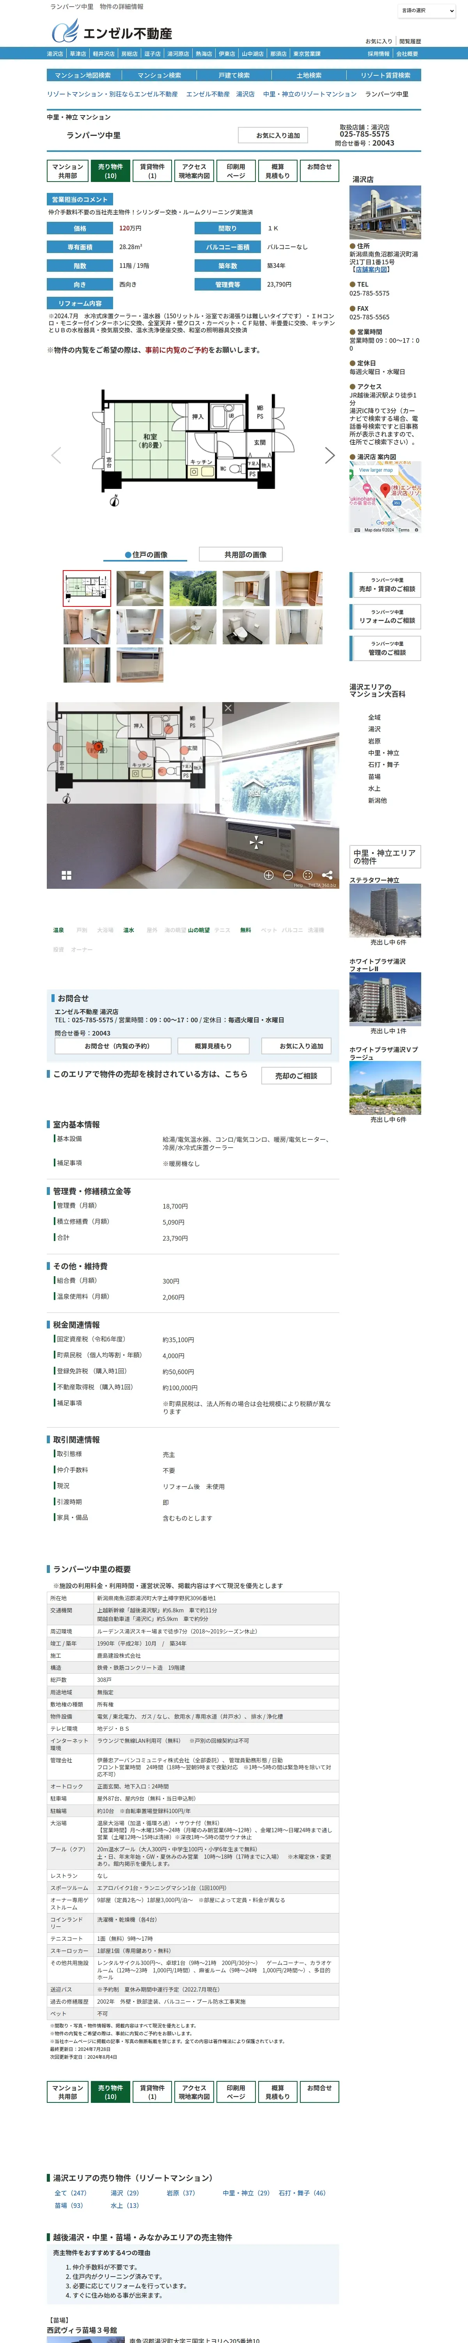Click the bottom 売り物件 (10) tab
This screenshot has height=2343, width=468.
[x=110, y=2092]
